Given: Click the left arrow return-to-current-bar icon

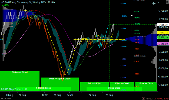Looking at the screenshot, I should [154, 4].
